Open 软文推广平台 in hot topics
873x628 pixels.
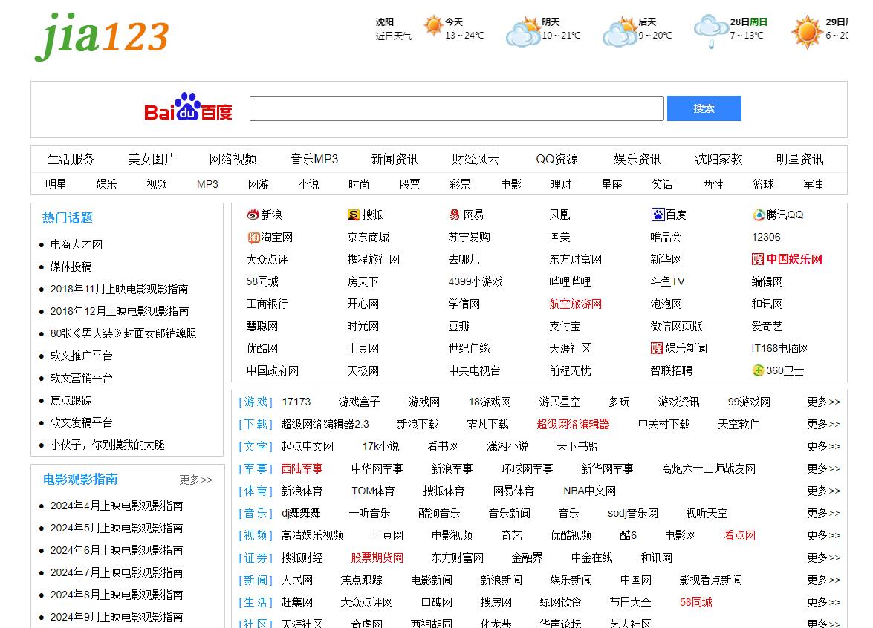[81, 356]
